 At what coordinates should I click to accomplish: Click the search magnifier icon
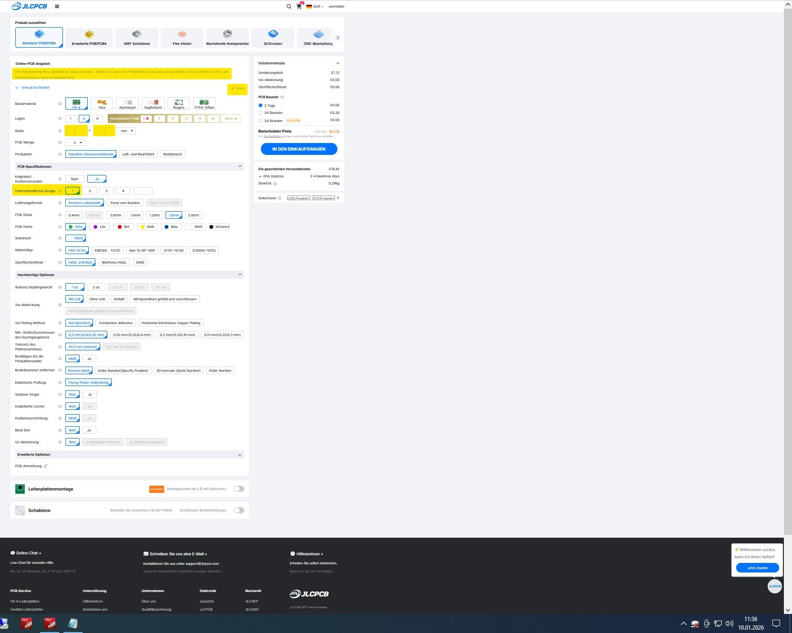click(289, 7)
